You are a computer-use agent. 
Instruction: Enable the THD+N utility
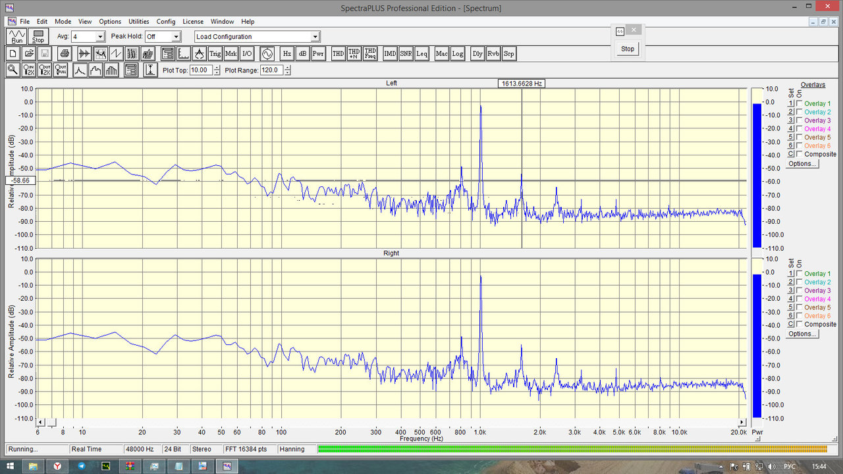pos(354,53)
